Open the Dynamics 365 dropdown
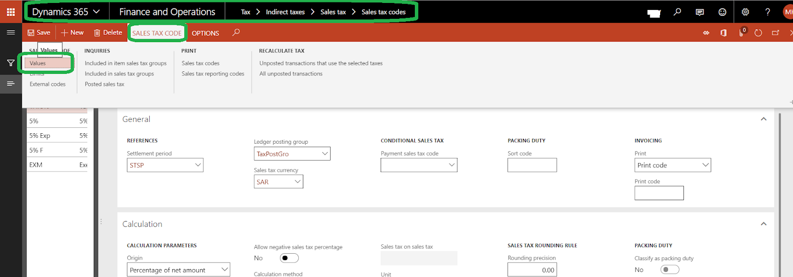 [x=66, y=12]
